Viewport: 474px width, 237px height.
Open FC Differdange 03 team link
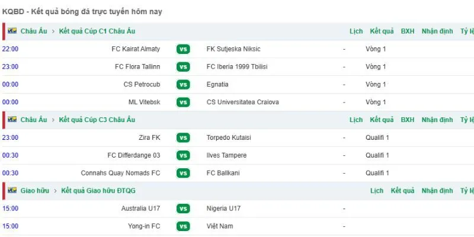point(134,155)
